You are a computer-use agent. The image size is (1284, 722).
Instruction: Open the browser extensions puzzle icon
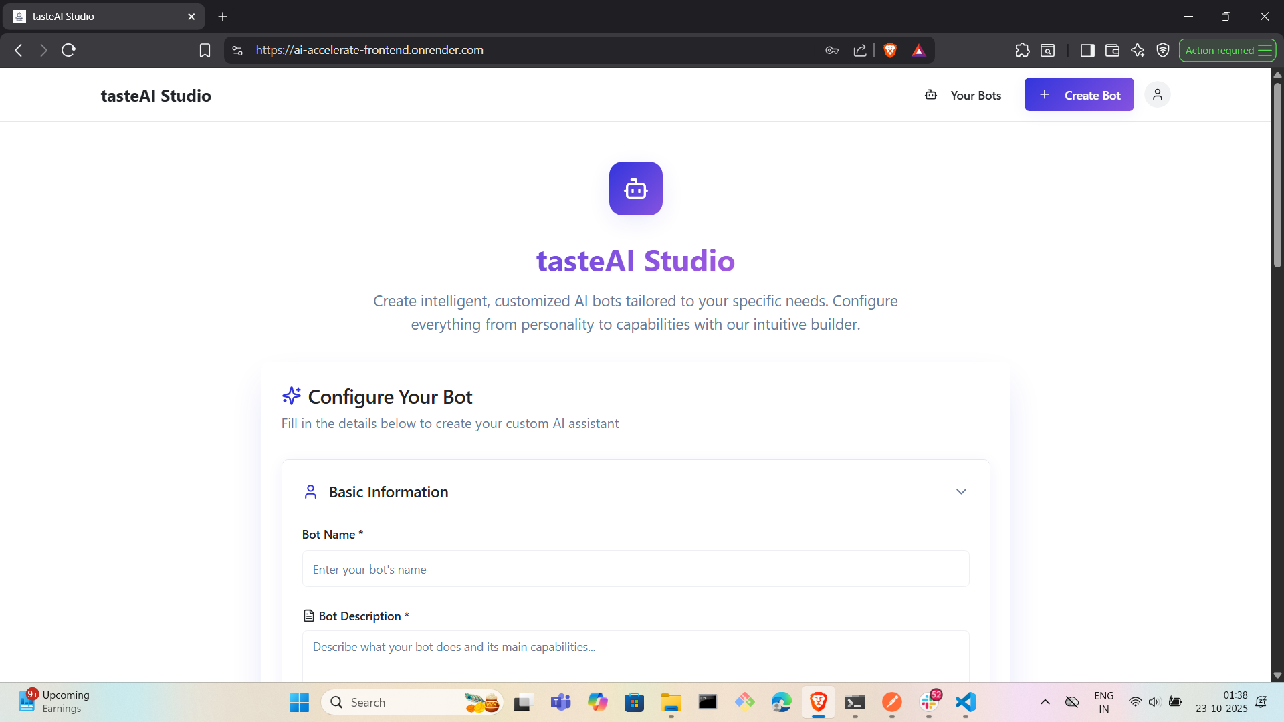pos(1022,50)
